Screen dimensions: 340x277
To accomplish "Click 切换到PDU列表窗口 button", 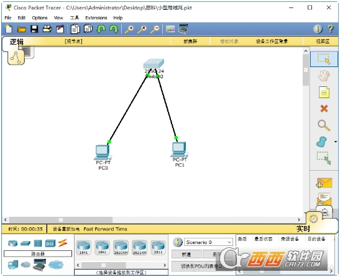I will coord(201,266).
